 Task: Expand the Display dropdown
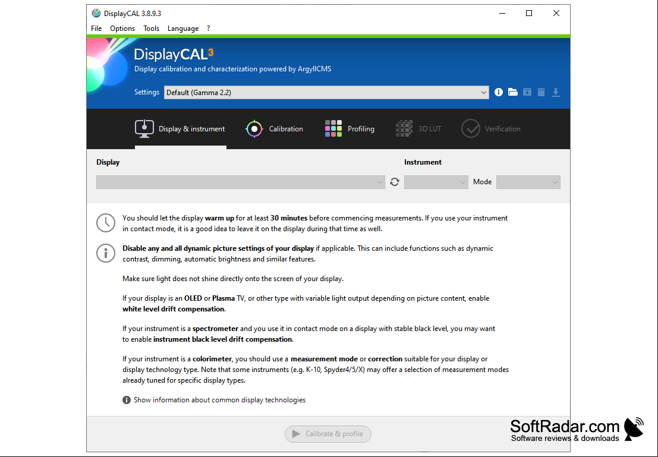click(x=241, y=182)
